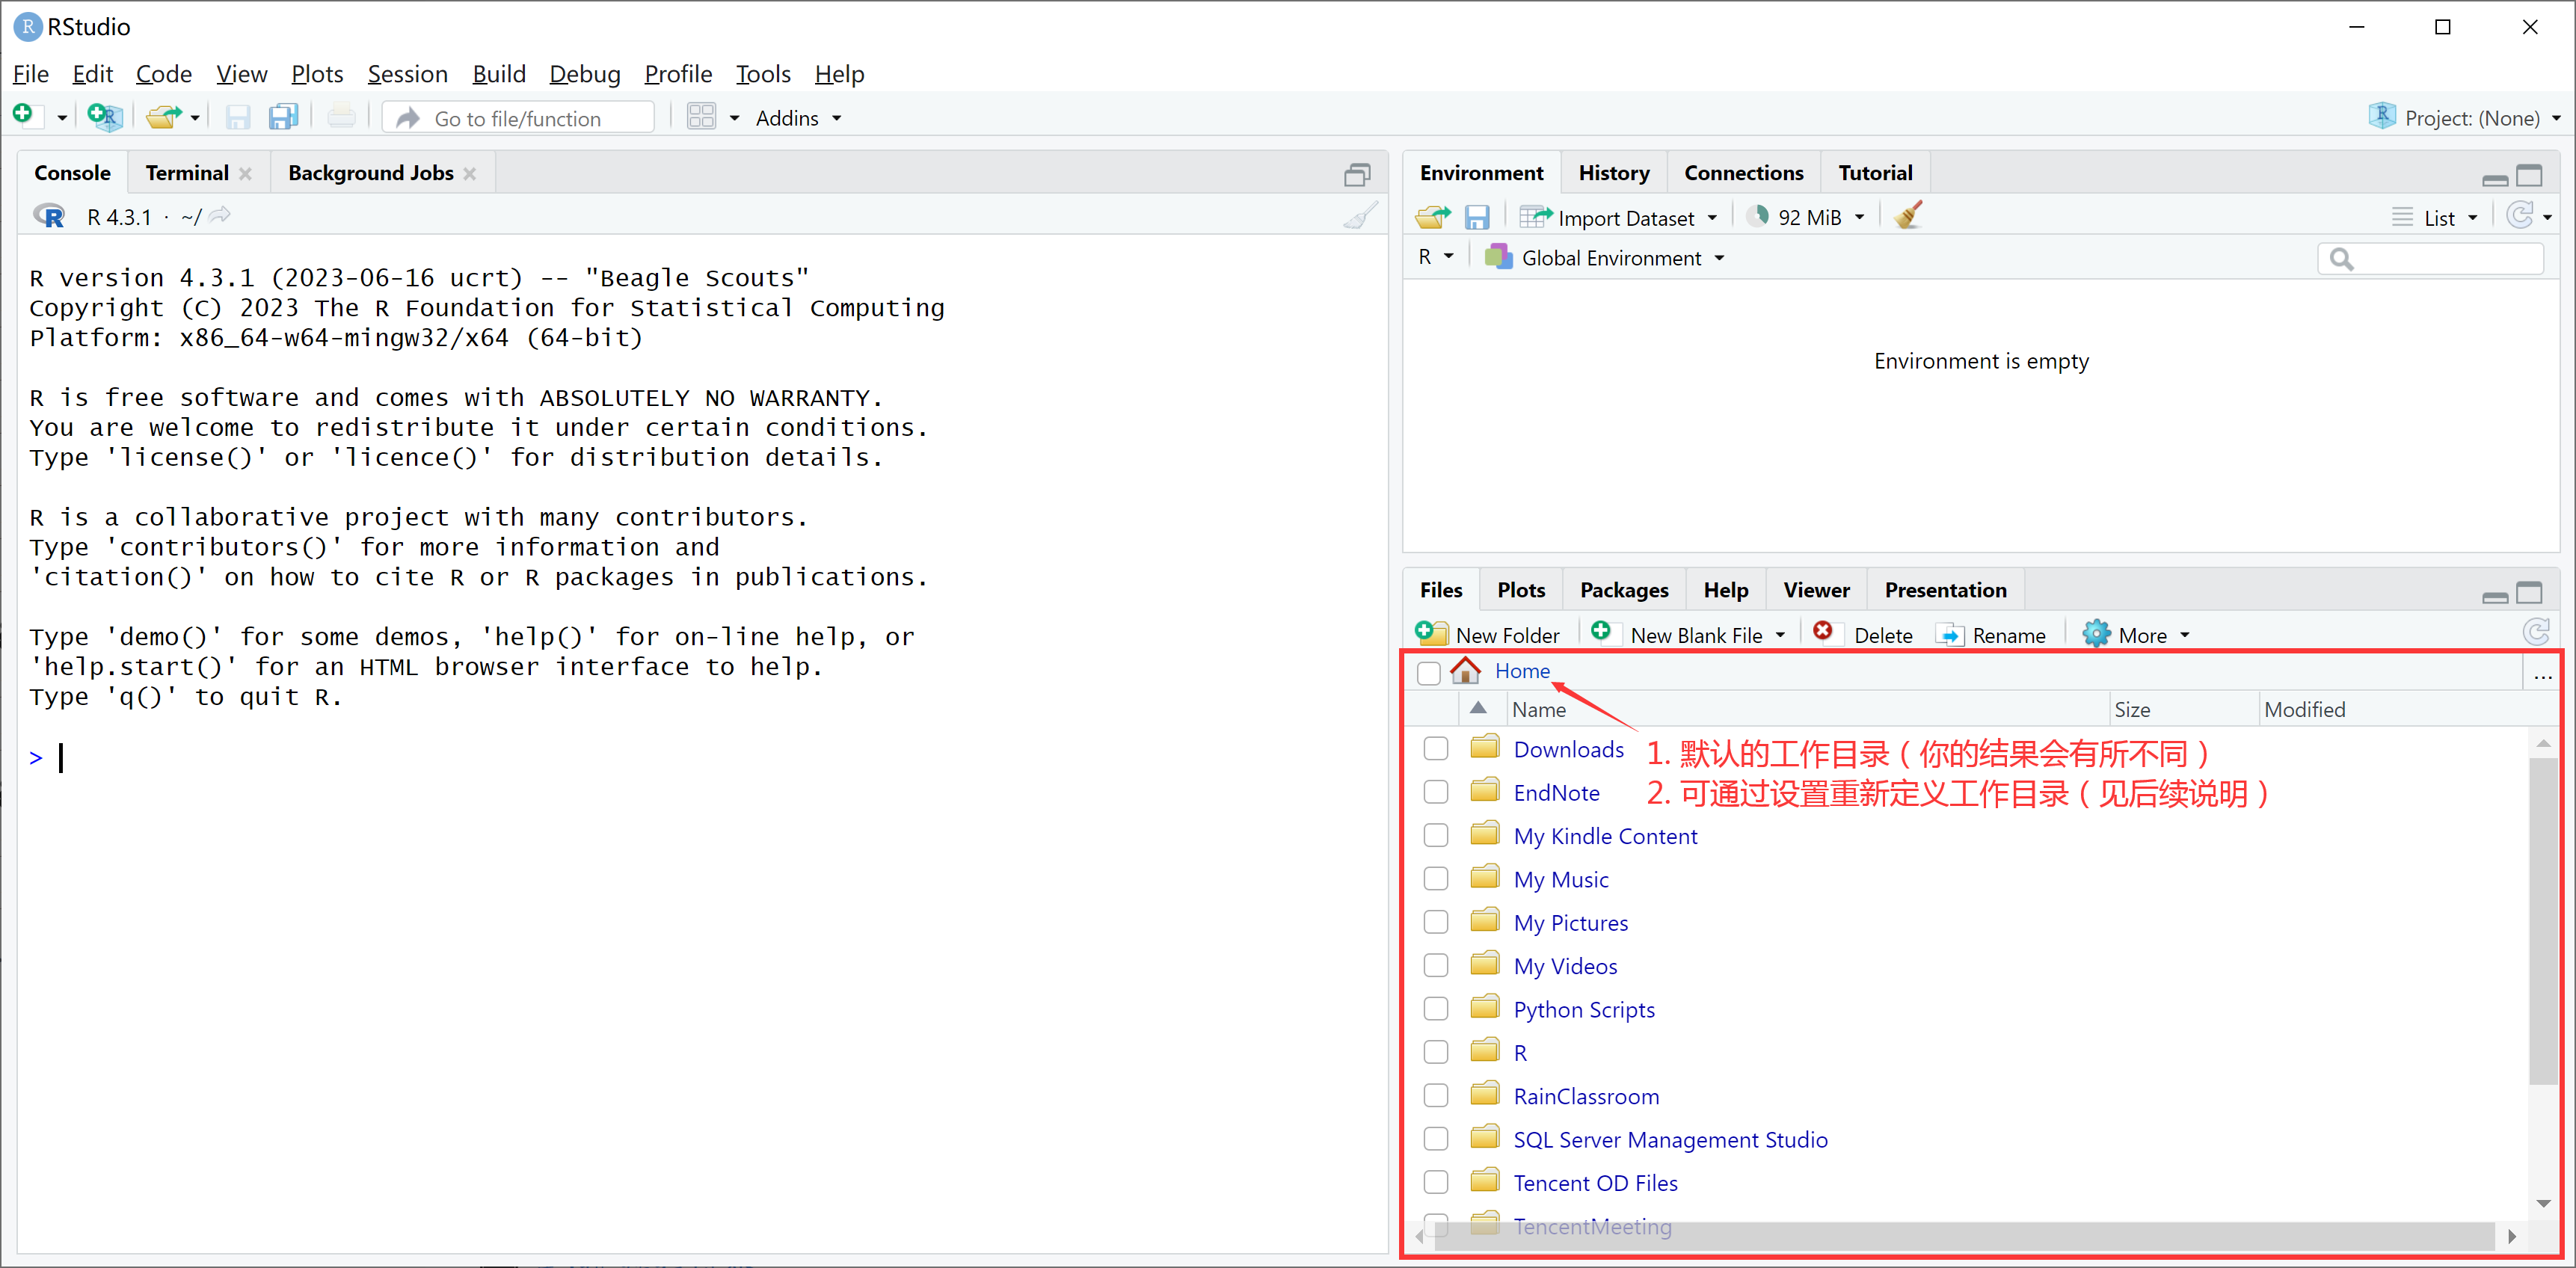Click the Save current document icon
The width and height of the screenshot is (2576, 1268).
[237, 118]
